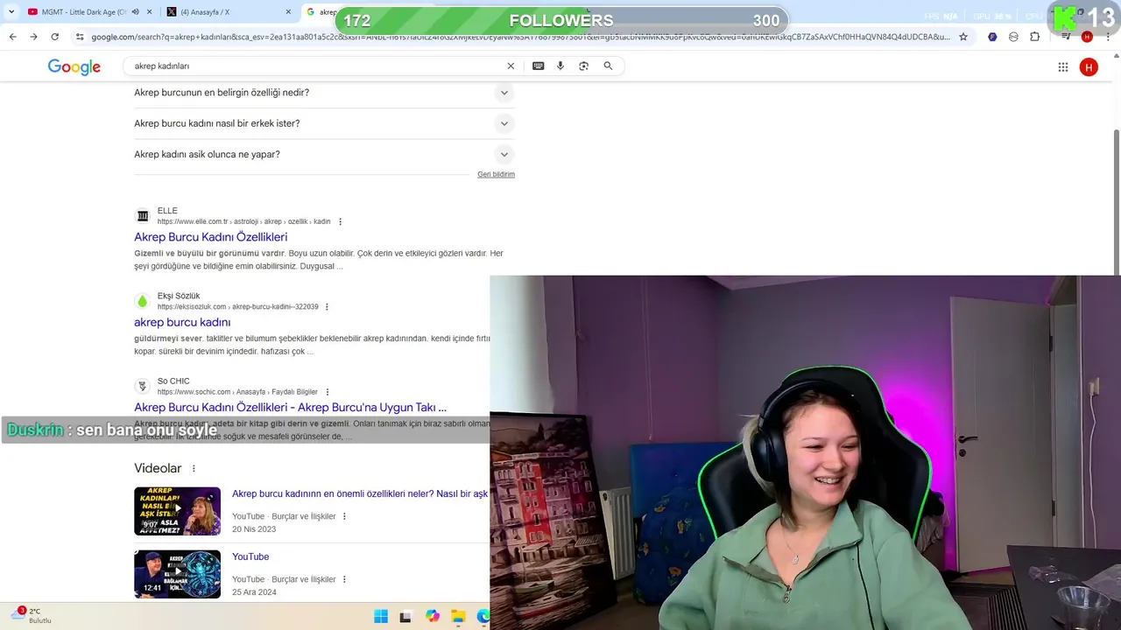Submit search with the magnifying glass icon
This screenshot has height=630, width=1121.
[x=608, y=66]
